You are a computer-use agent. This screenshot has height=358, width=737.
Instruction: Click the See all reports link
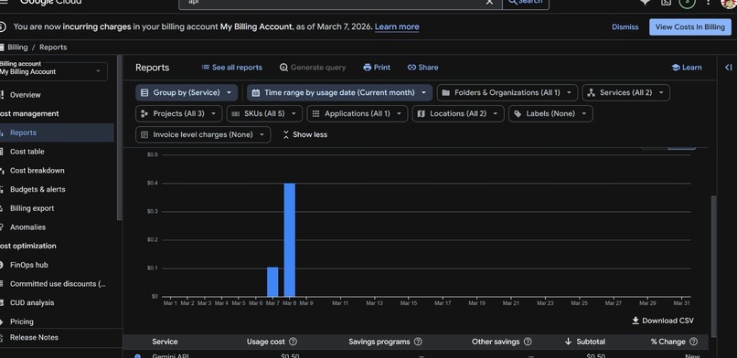231,68
